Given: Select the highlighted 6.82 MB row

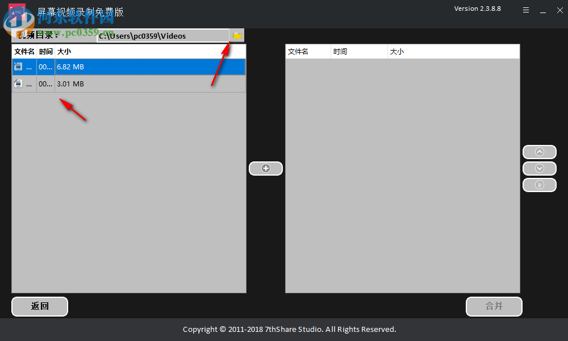Looking at the screenshot, I should [x=129, y=66].
